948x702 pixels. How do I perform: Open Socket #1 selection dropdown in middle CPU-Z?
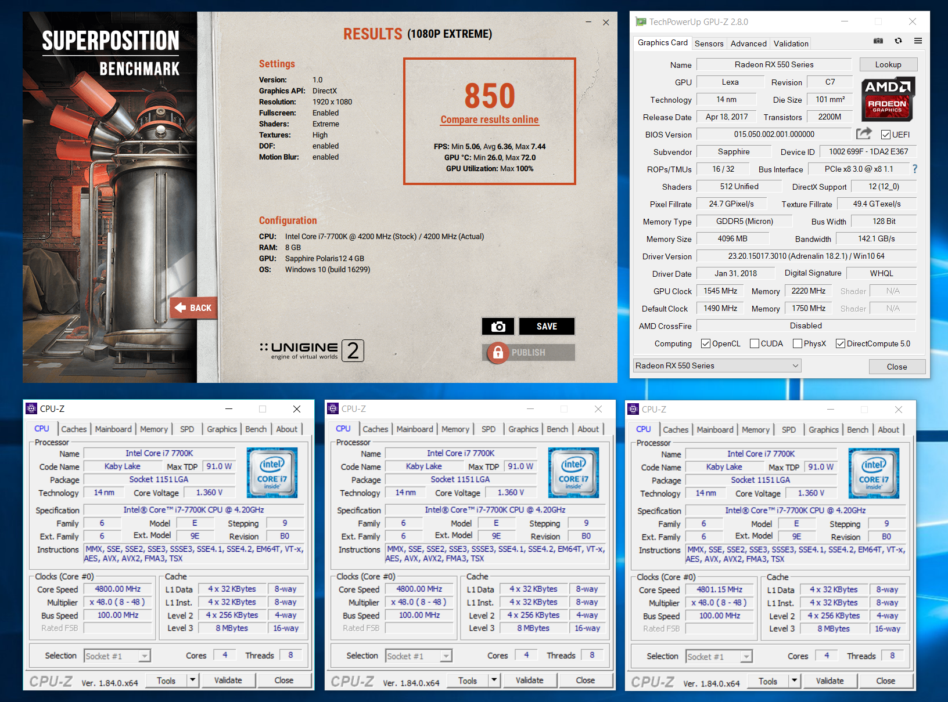(419, 656)
